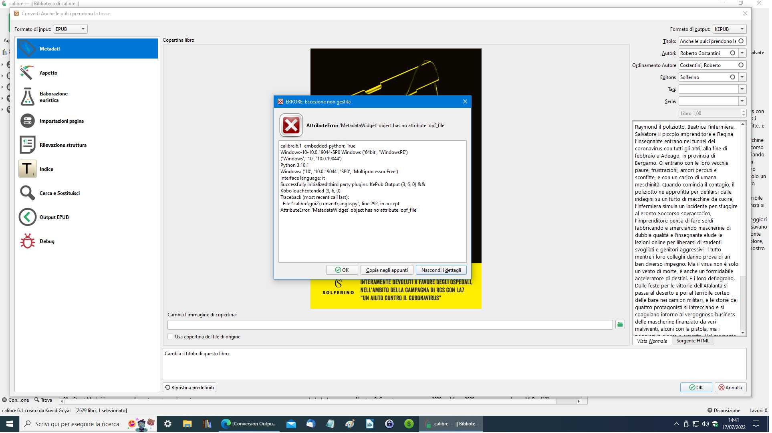This screenshot has height=433, width=772.
Task: Enable Usa copertina del file di origine
Action: [x=171, y=338]
